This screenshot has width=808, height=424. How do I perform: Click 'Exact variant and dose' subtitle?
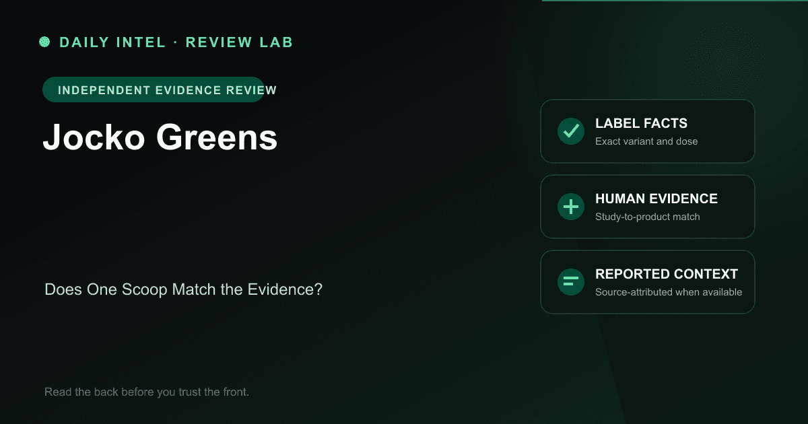point(646,141)
